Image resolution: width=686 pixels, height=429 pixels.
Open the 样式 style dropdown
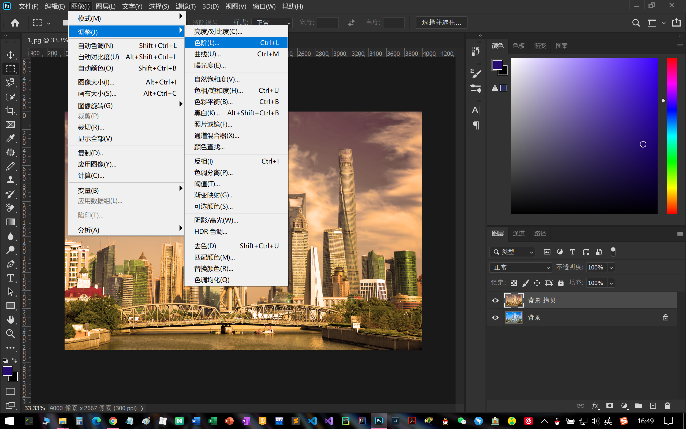coord(272,23)
